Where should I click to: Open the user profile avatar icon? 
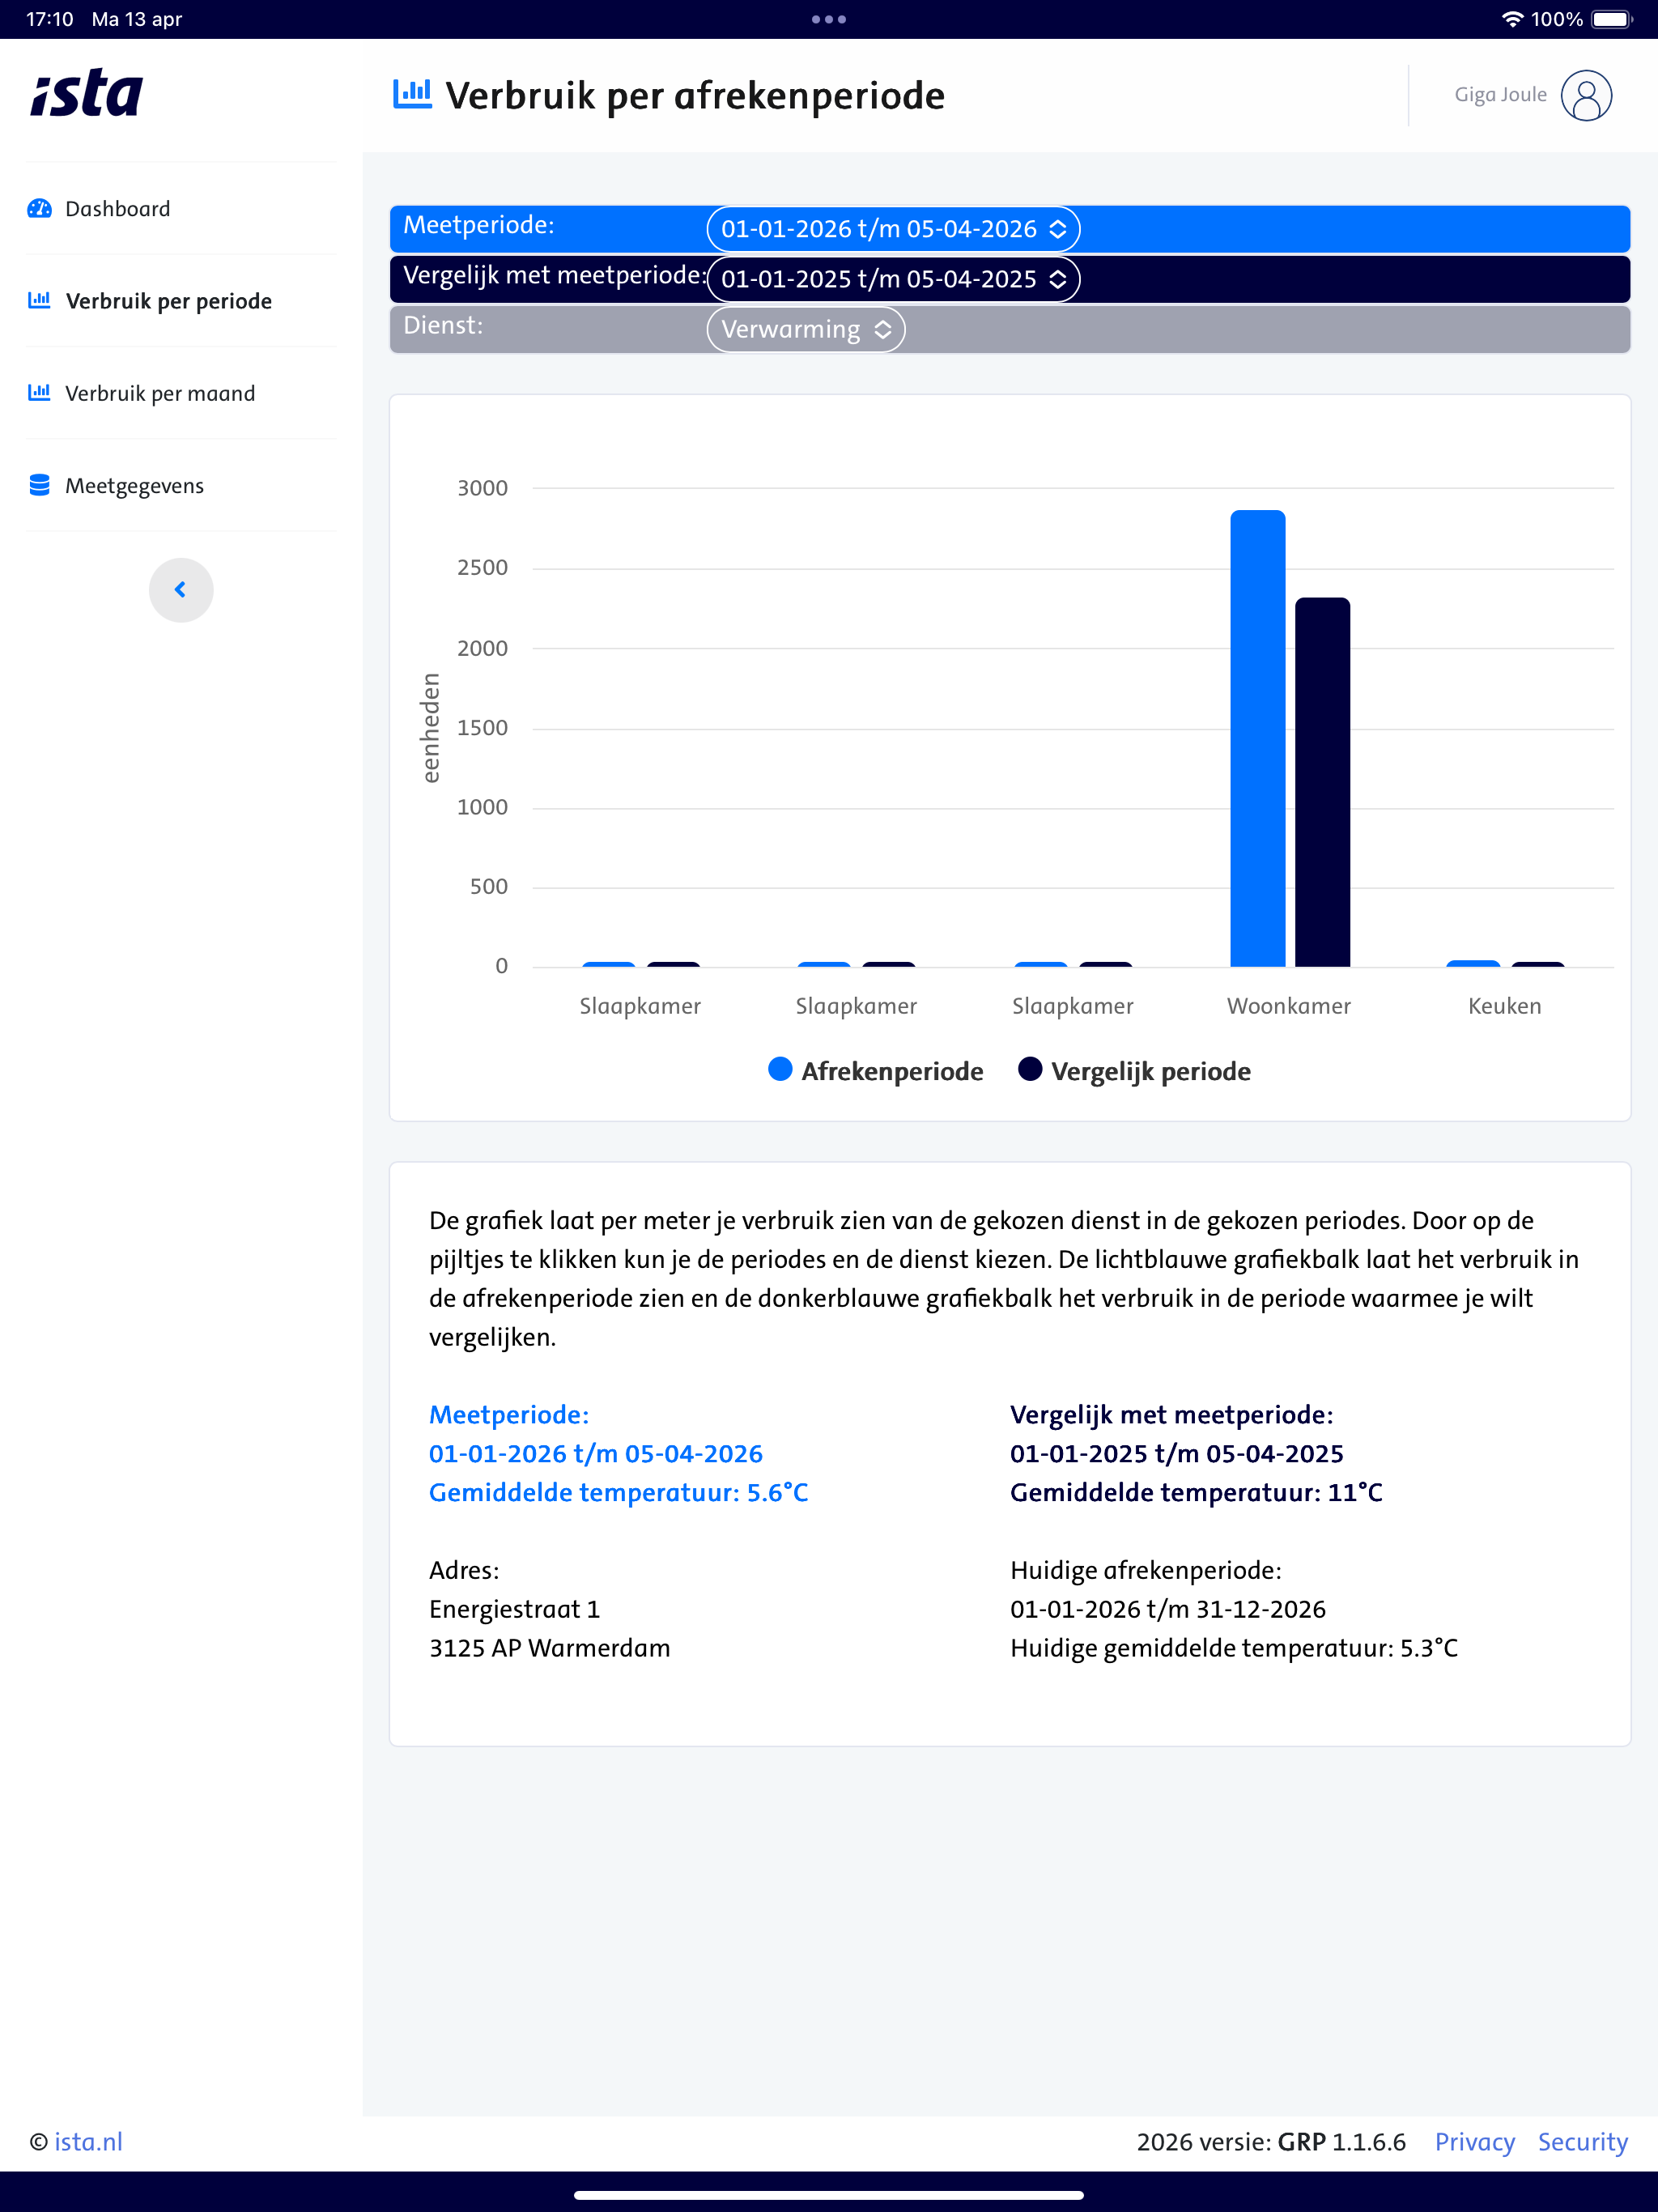point(1586,95)
